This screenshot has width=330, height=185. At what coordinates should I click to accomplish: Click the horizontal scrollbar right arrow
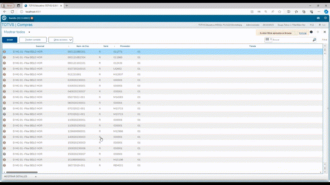point(321,172)
